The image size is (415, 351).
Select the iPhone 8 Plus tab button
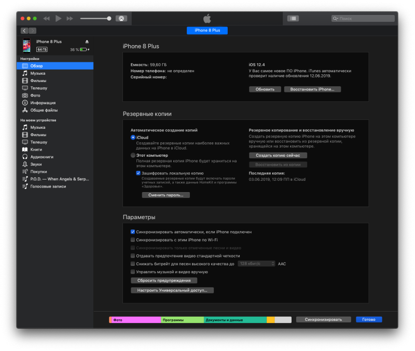(207, 31)
